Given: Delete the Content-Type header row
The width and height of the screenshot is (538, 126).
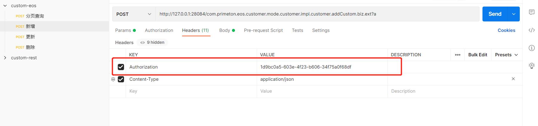Looking at the screenshot, I should [513, 79].
